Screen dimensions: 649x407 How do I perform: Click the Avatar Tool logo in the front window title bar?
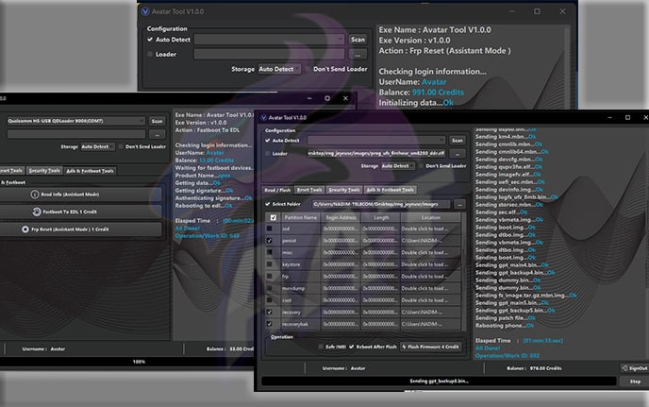264,118
